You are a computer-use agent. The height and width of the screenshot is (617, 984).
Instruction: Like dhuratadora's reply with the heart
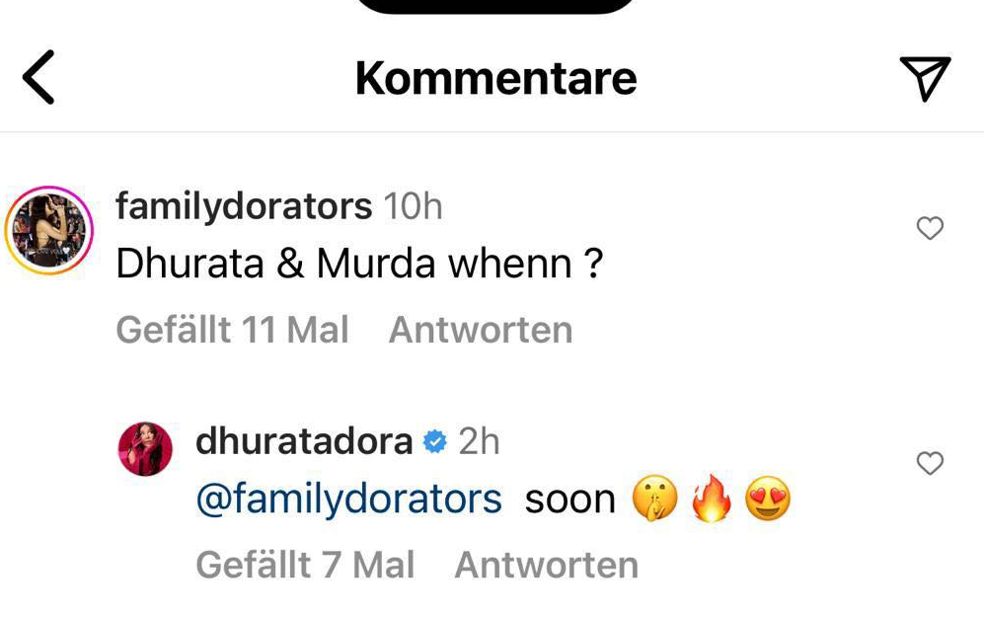[930, 463]
